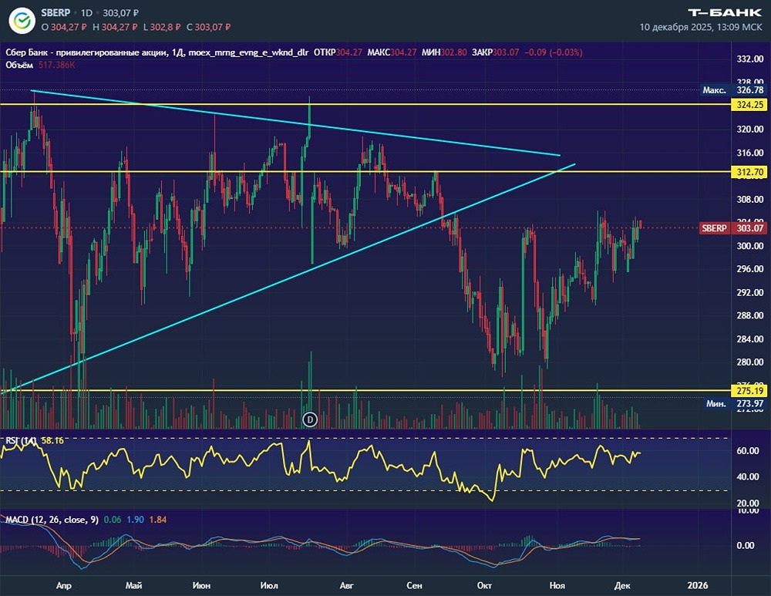Click the 275.19 yellow price level label
The width and height of the screenshot is (771, 596).
[x=750, y=390]
